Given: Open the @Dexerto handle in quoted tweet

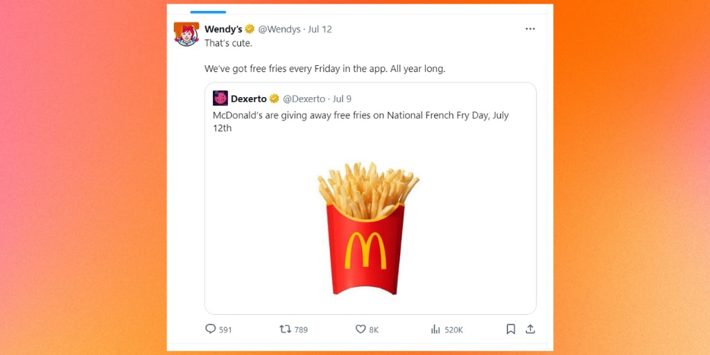Looking at the screenshot, I should tap(304, 98).
